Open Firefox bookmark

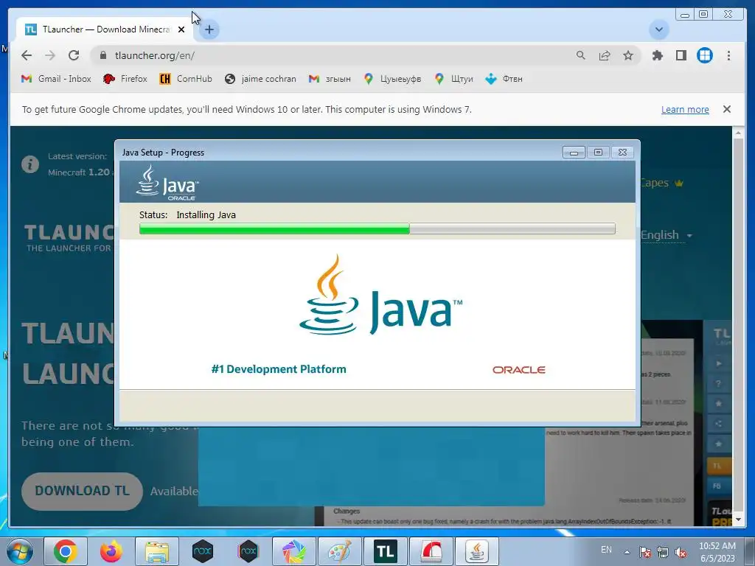coord(125,78)
